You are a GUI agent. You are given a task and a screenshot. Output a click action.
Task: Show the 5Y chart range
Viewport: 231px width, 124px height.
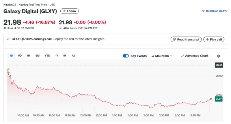click(65, 56)
